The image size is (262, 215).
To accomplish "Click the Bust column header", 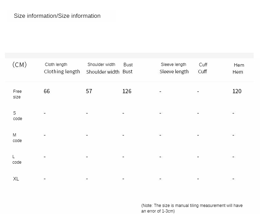I will (x=128, y=68).
